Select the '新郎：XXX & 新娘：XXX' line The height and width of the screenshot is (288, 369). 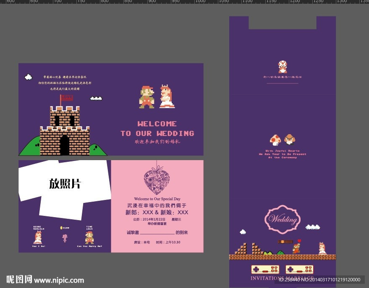click(x=157, y=213)
